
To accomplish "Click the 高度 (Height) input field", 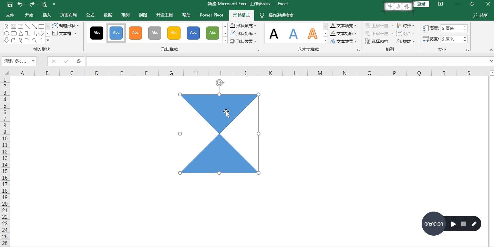I will [452, 28].
